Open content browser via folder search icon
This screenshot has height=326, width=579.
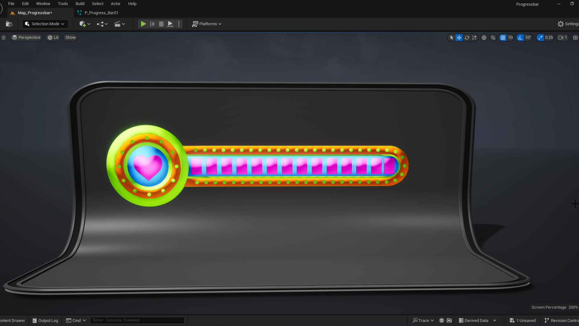point(9,24)
